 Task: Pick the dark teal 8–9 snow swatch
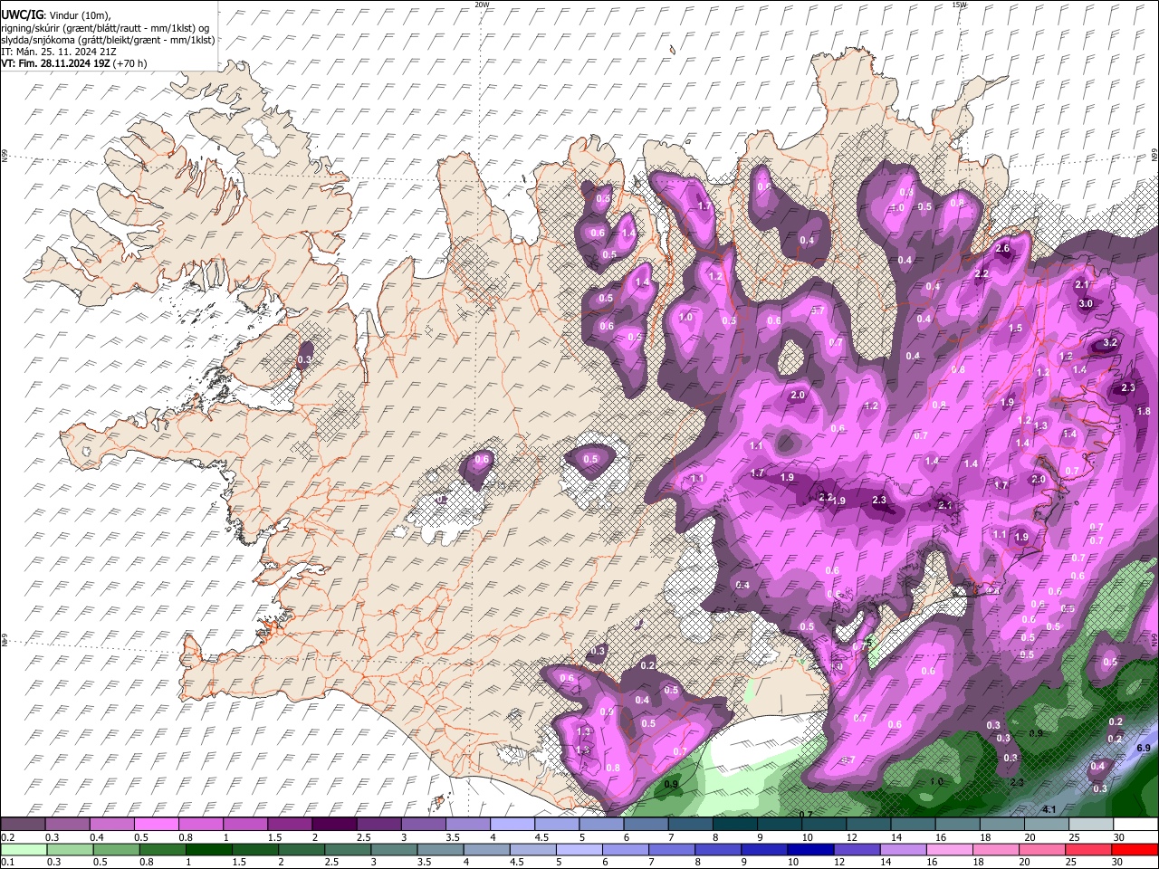(735, 825)
